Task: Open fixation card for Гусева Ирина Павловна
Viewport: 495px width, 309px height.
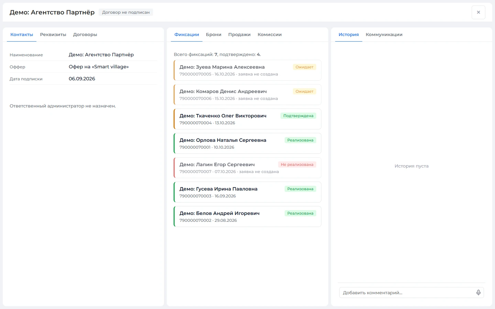Action: tap(247, 192)
